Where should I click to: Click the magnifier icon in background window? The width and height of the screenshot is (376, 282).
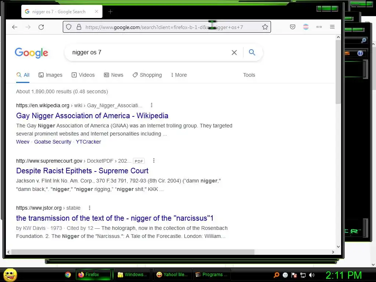(364, 40)
